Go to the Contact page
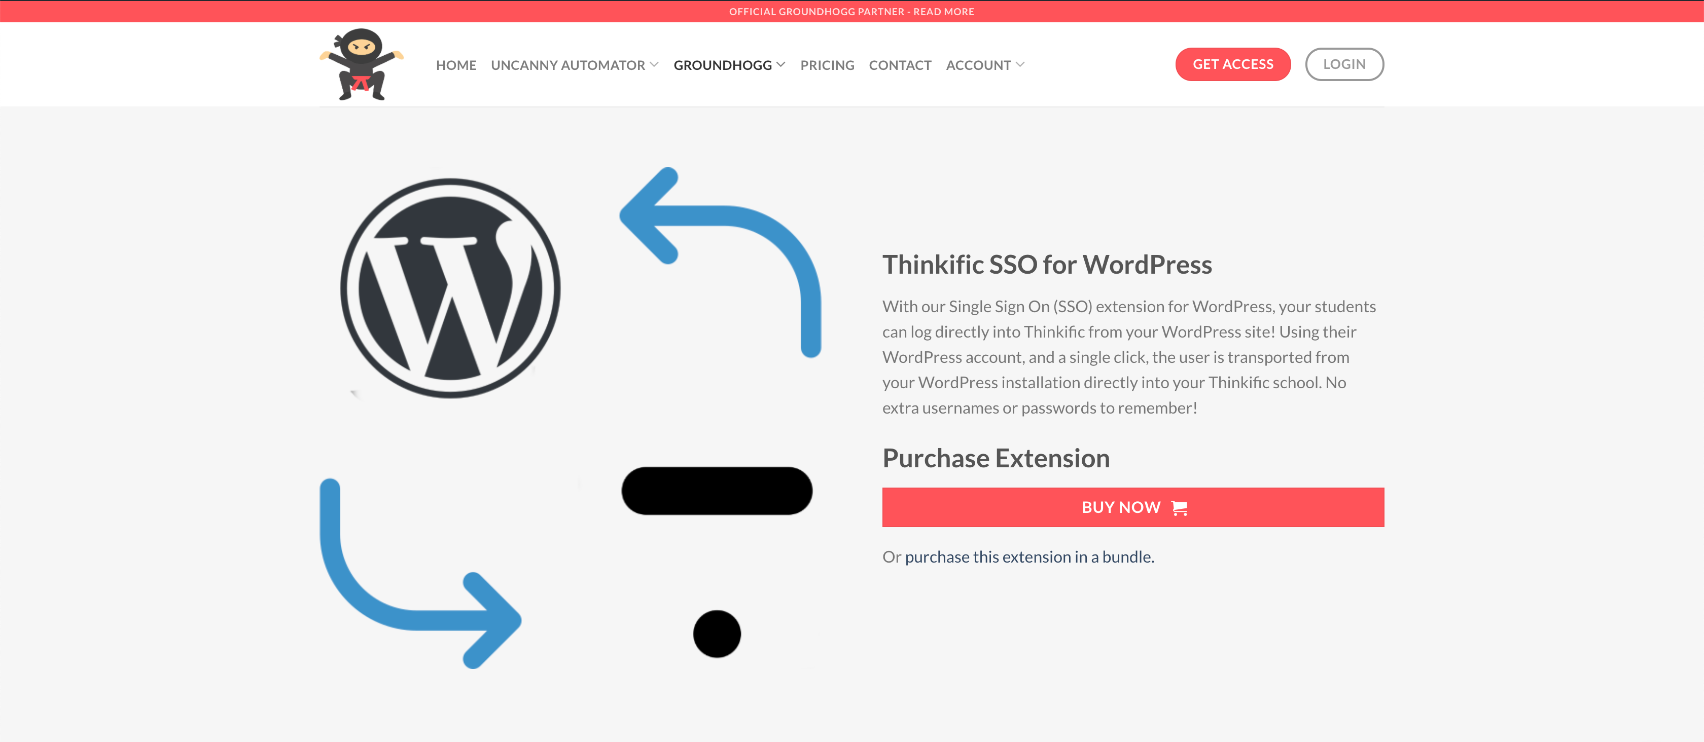The image size is (1704, 742). click(x=900, y=65)
